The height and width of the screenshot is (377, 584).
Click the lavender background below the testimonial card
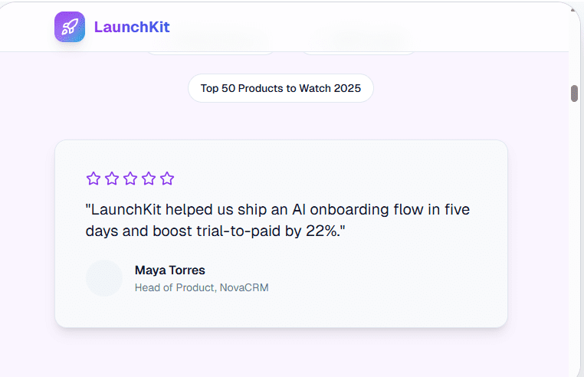(281, 352)
